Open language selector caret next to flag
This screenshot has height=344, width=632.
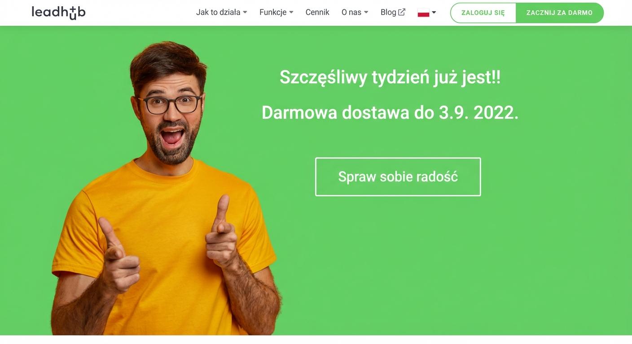[x=434, y=13]
